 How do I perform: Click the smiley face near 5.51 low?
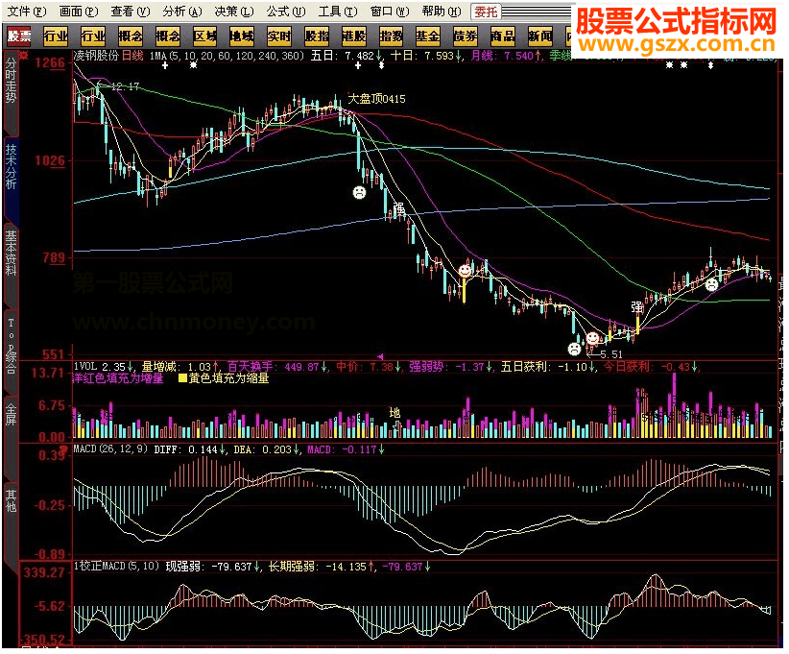pos(593,338)
